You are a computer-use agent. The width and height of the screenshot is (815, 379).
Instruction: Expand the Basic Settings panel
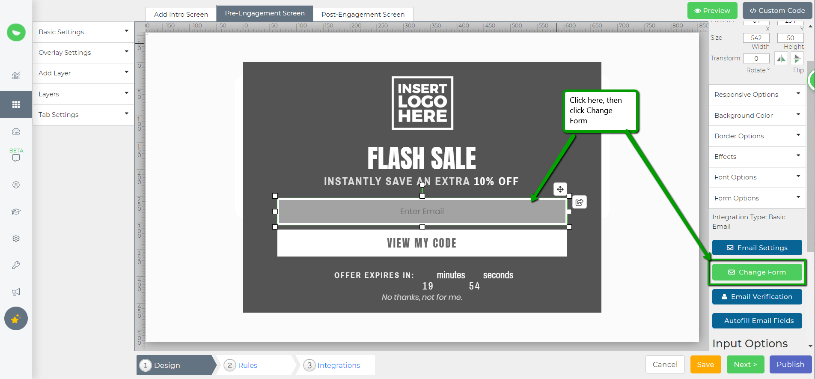point(83,32)
